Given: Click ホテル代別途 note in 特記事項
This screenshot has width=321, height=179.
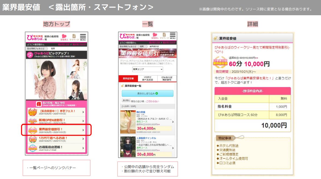Looking at the screenshot, I should (x=227, y=146).
